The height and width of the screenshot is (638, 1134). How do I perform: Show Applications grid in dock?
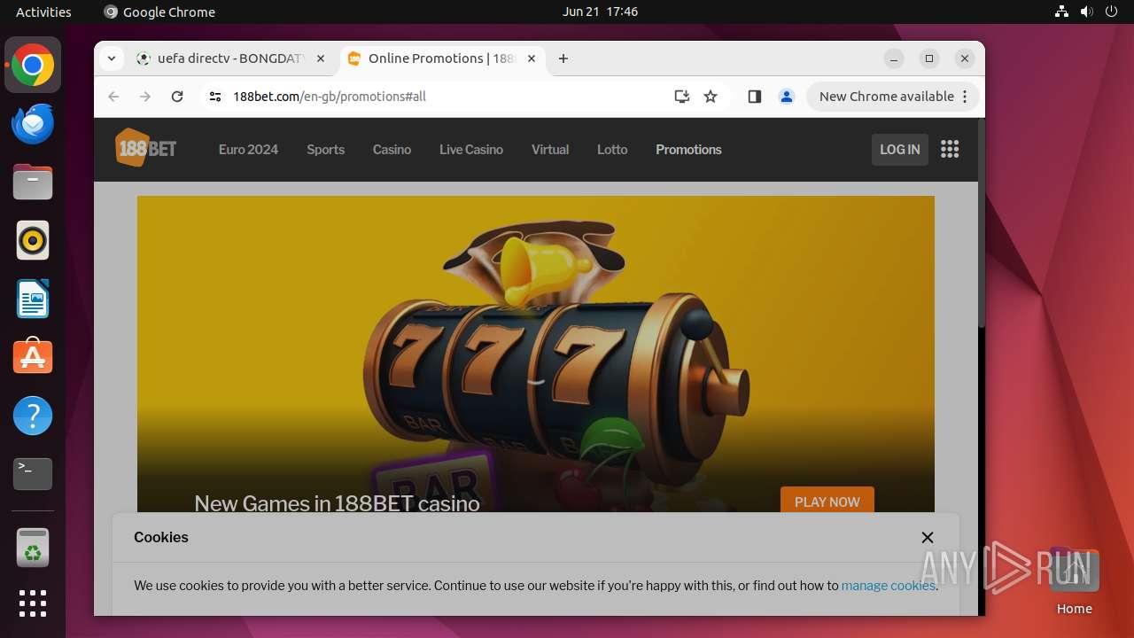pyautogui.click(x=33, y=603)
